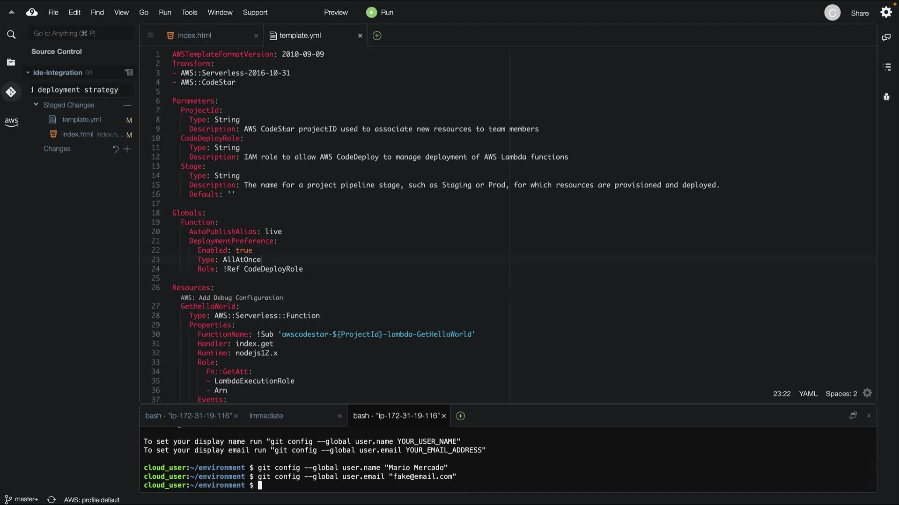The image size is (899, 505).
Task: Collapse the ide-integration repository tree
Action: pos(28,72)
